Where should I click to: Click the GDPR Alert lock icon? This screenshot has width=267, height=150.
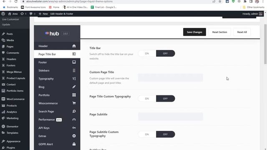point(74,144)
